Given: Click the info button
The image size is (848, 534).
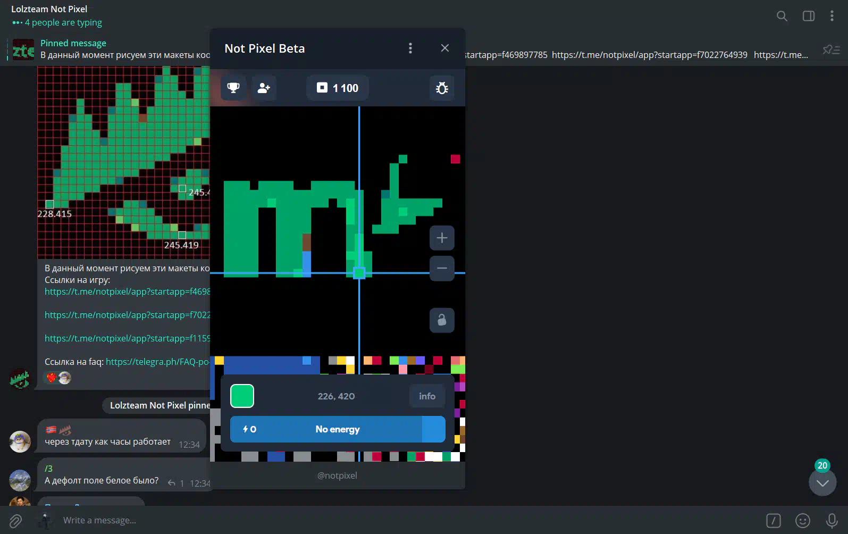Looking at the screenshot, I should point(427,396).
